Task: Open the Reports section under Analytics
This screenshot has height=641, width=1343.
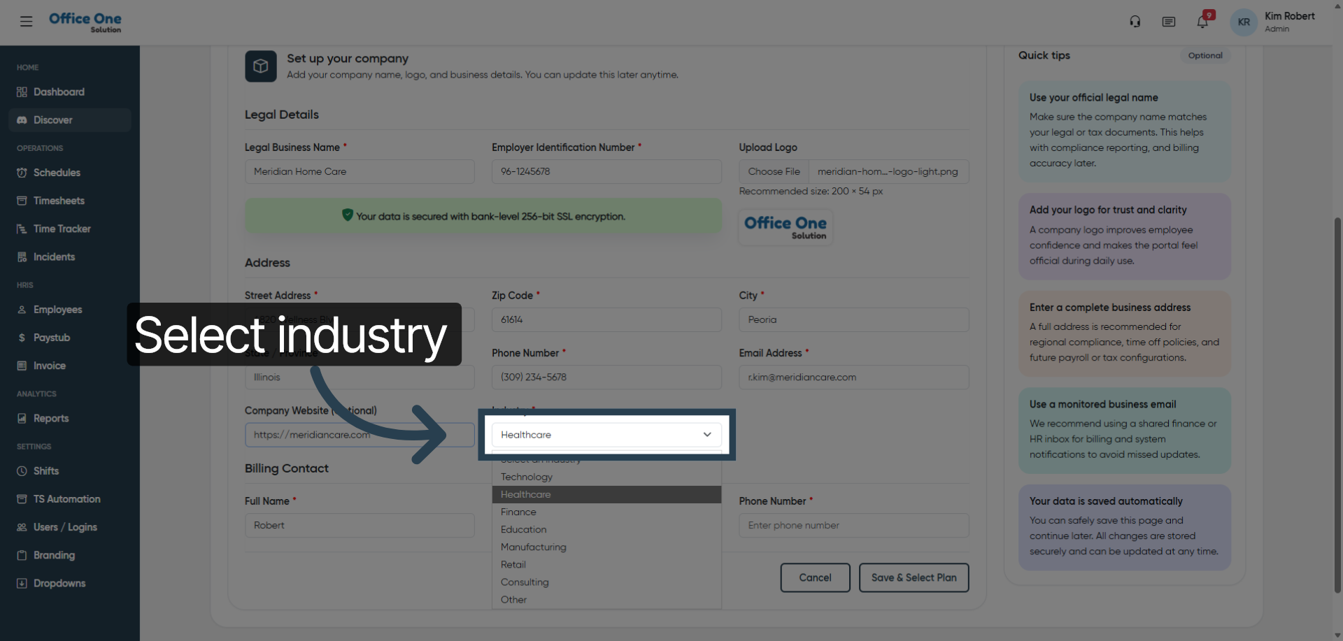Action: [x=50, y=418]
